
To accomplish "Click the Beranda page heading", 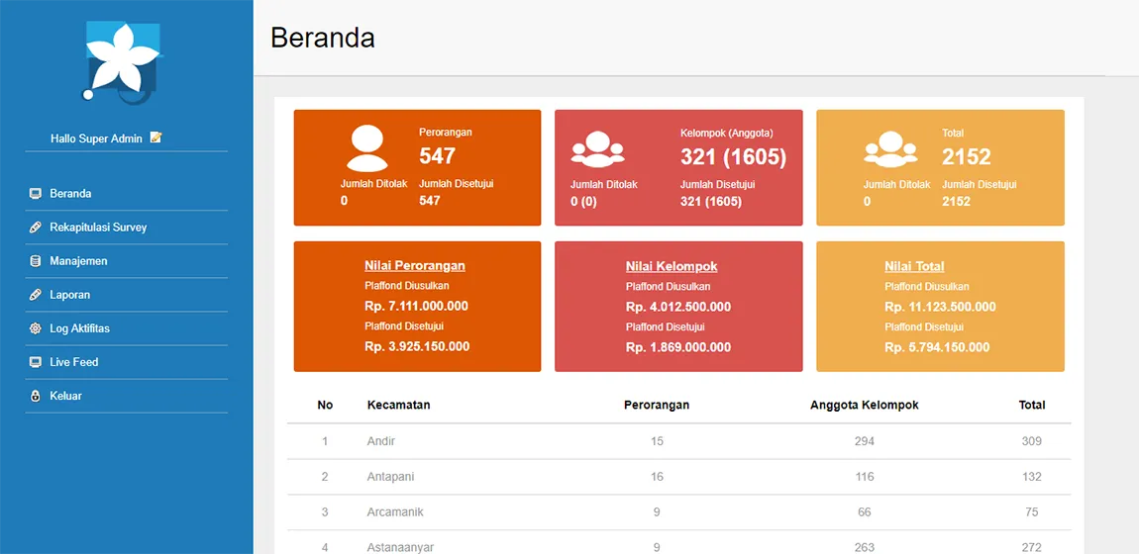I will click(323, 38).
